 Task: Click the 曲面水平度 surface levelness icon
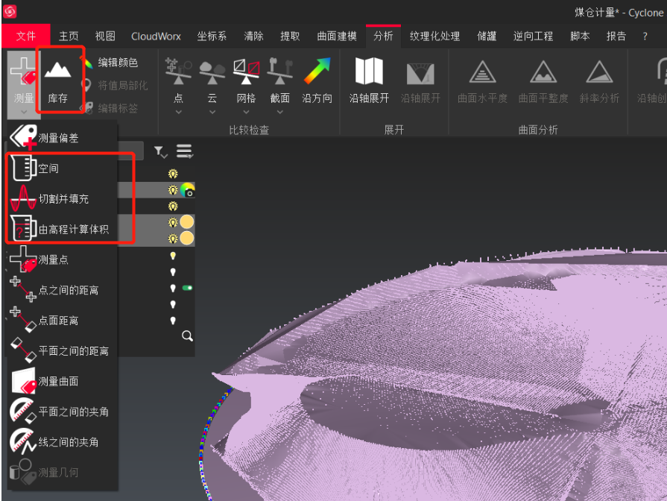click(482, 72)
